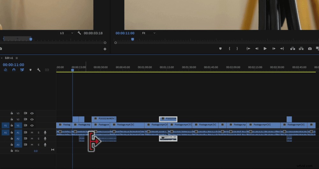Screen dimensions: 319x169
Task: Mute track A2
Action: [32, 139]
